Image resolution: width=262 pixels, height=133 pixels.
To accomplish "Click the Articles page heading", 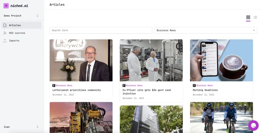I will tap(57, 5).
